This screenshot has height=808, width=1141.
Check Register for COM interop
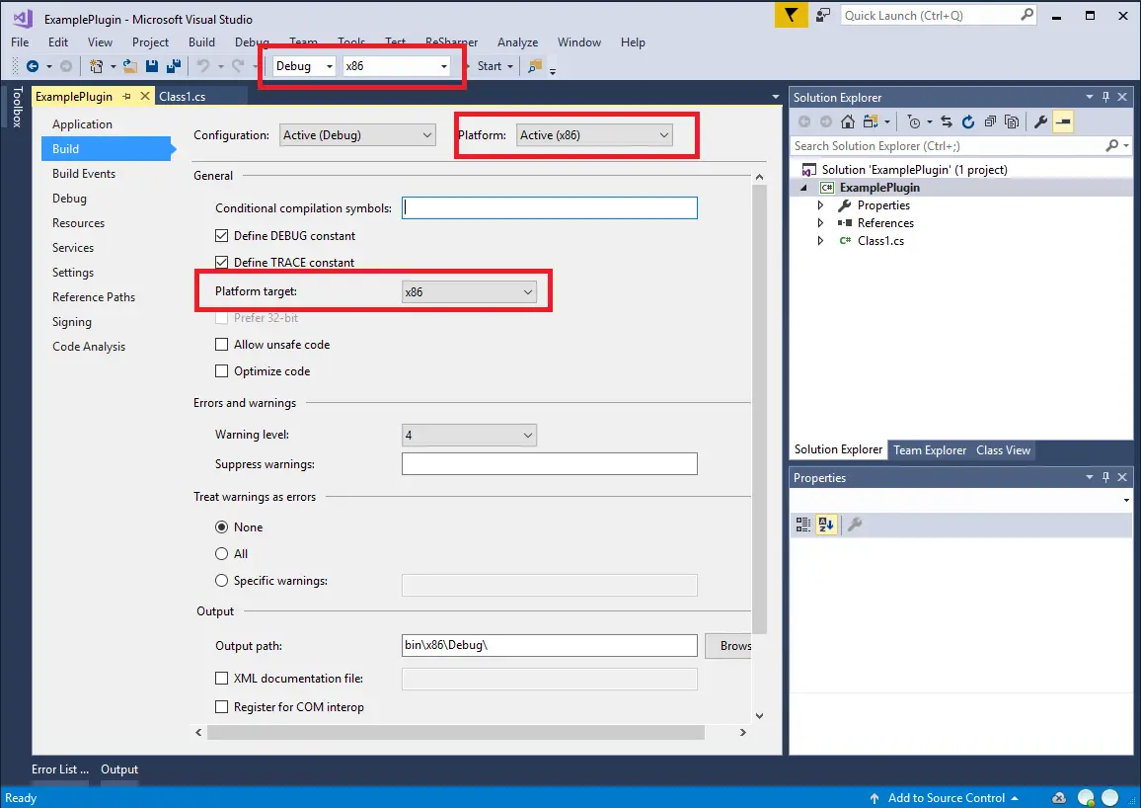222,707
